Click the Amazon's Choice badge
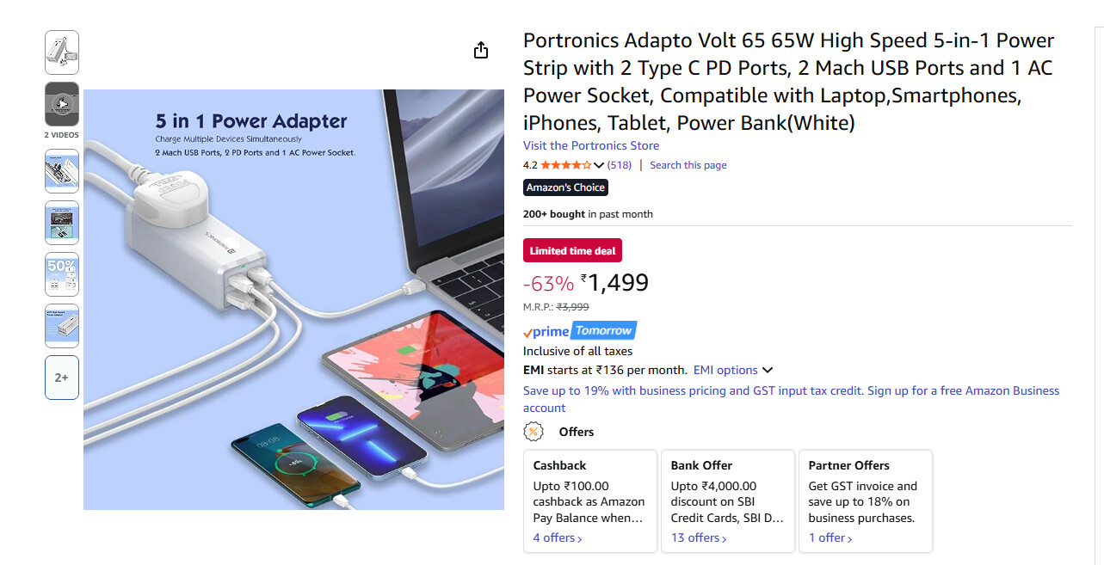 pyautogui.click(x=565, y=187)
